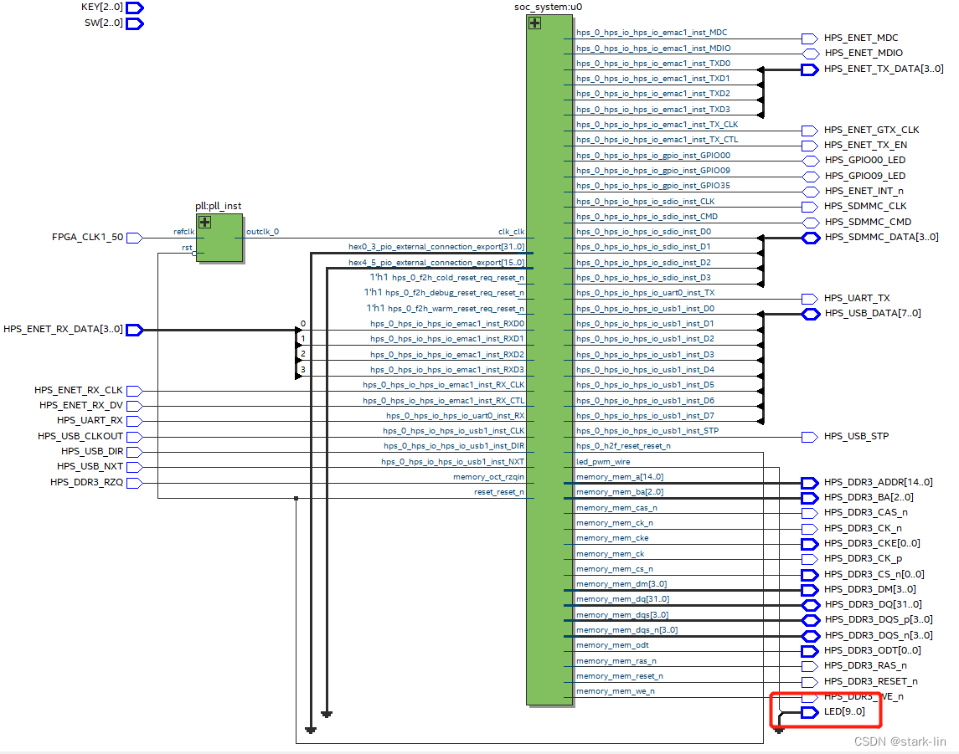959x754 pixels.
Task: Select the HPS_SDMMC_DATA[3..0] bus pin symbol
Action: (811, 239)
